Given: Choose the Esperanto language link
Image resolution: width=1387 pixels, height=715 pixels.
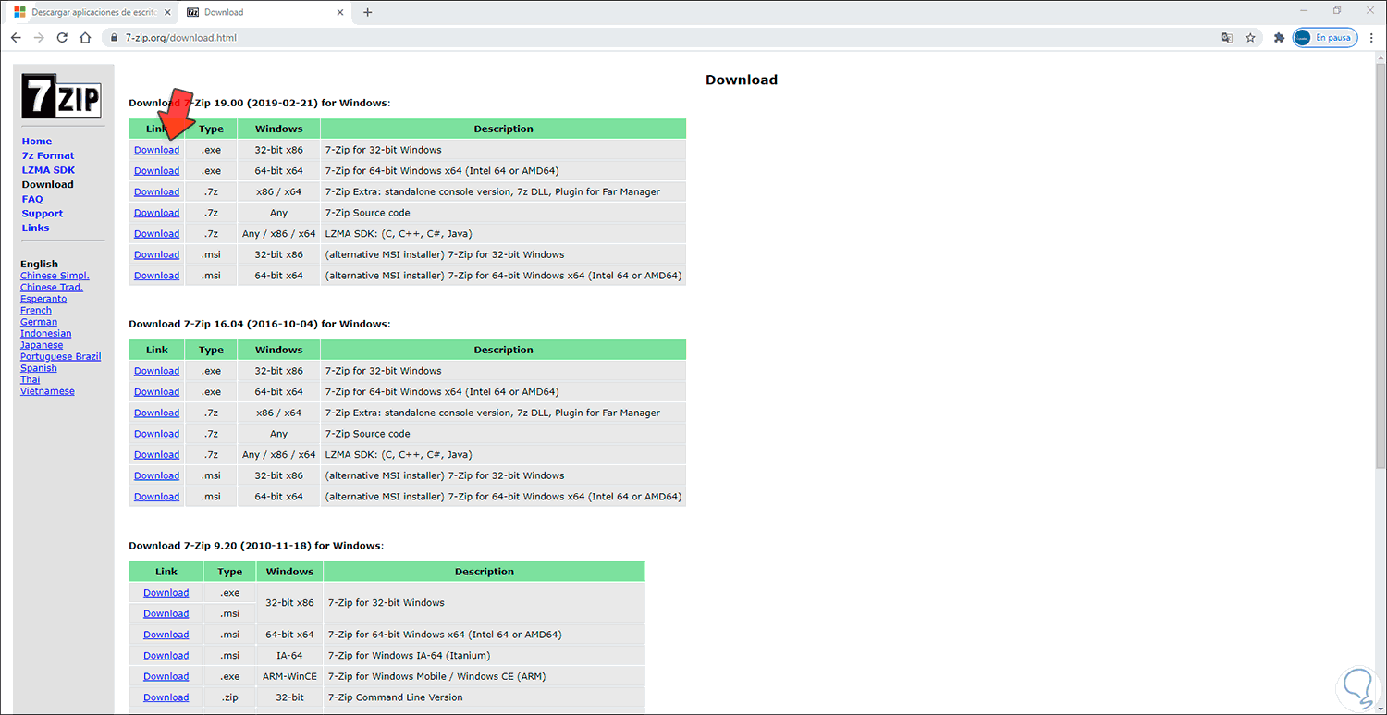Looking at the screenshot, I should 43,299.
